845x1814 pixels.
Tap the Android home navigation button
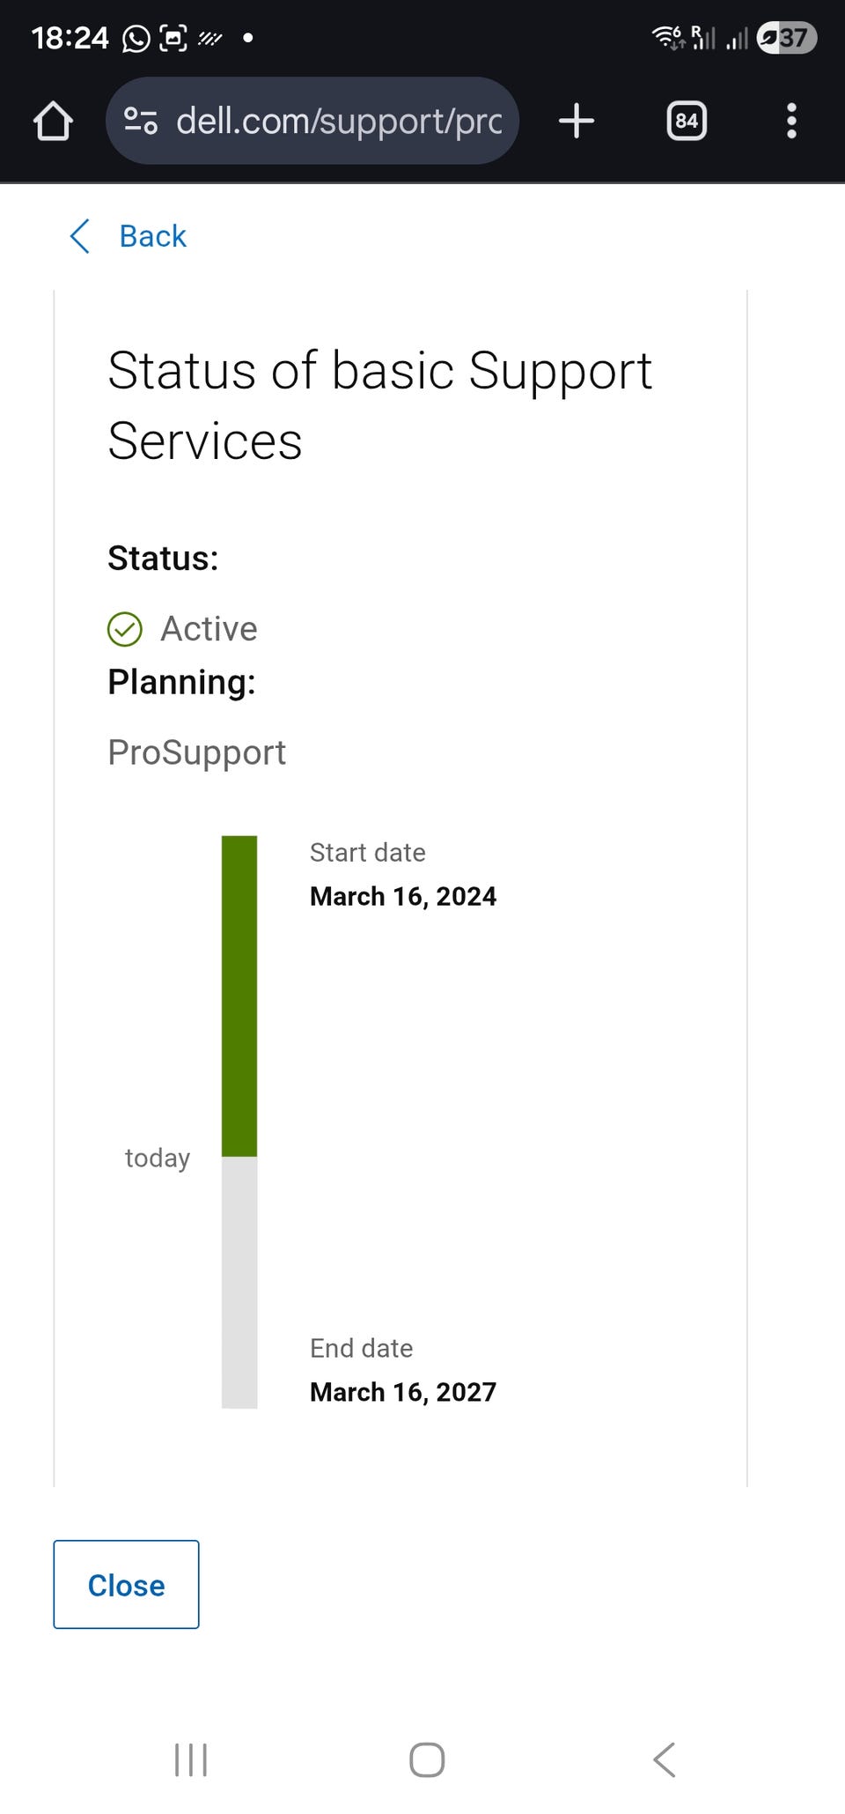[427, 1760]
